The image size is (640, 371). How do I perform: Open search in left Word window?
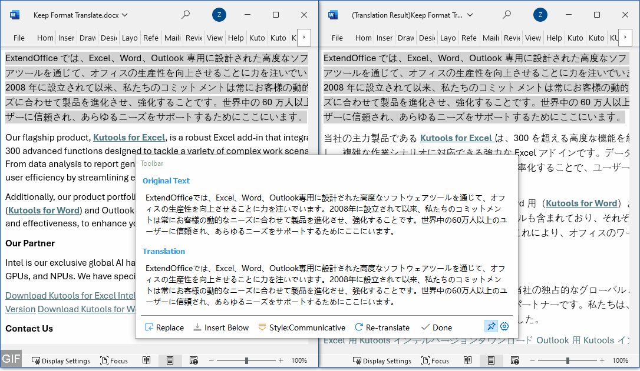[x=186, y=15]
